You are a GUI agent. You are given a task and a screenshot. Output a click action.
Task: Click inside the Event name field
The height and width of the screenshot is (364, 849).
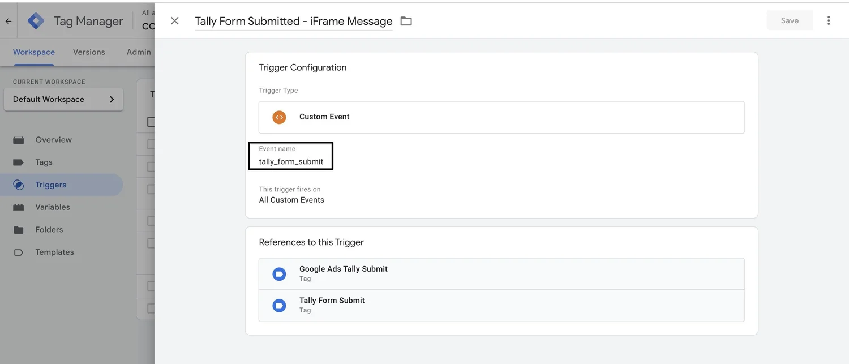290,161
